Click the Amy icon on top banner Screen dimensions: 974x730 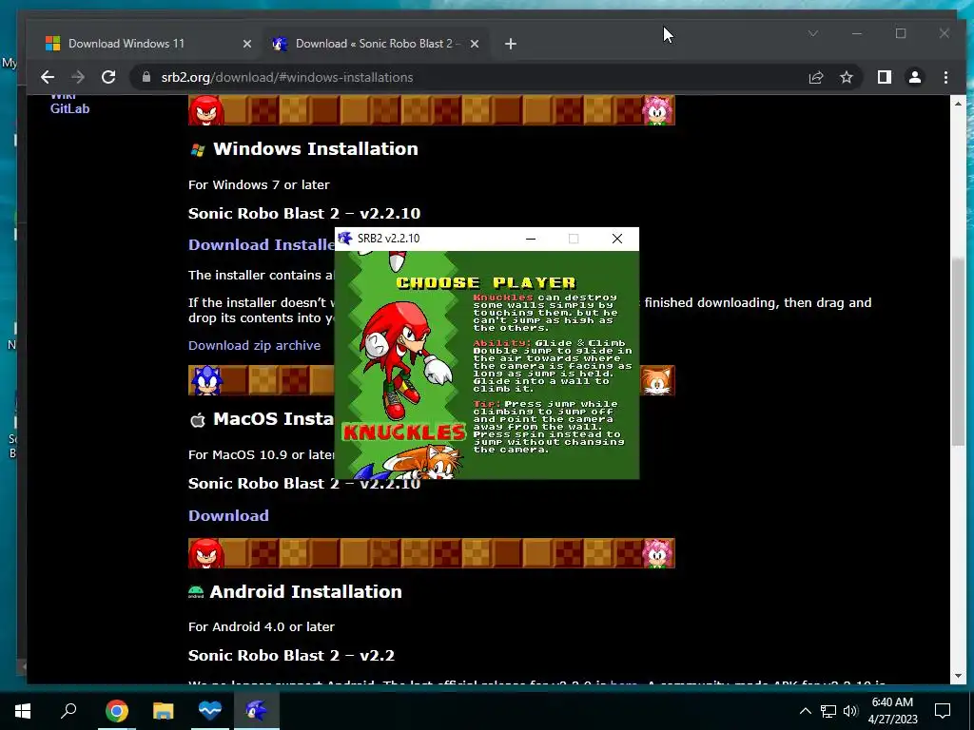pos(658,110)
